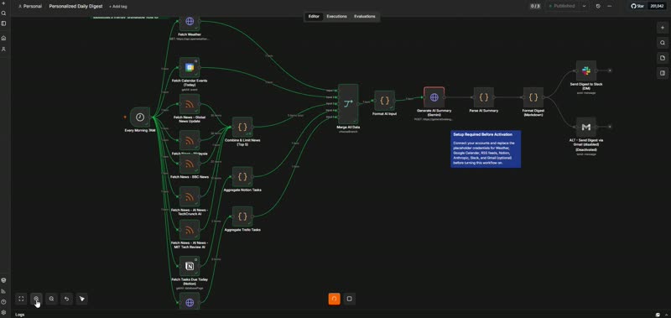The image size is (671, 318).
Task: Open the Fetch News - MIT Tech Review AI node
Action: 190,230
